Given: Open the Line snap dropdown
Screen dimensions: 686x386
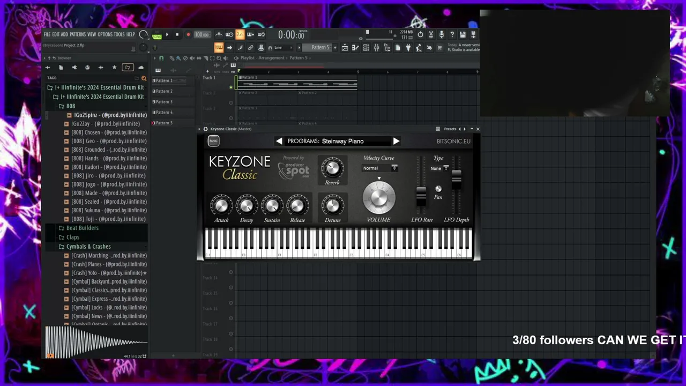Looking at the screenshot, I should point(284,48).
